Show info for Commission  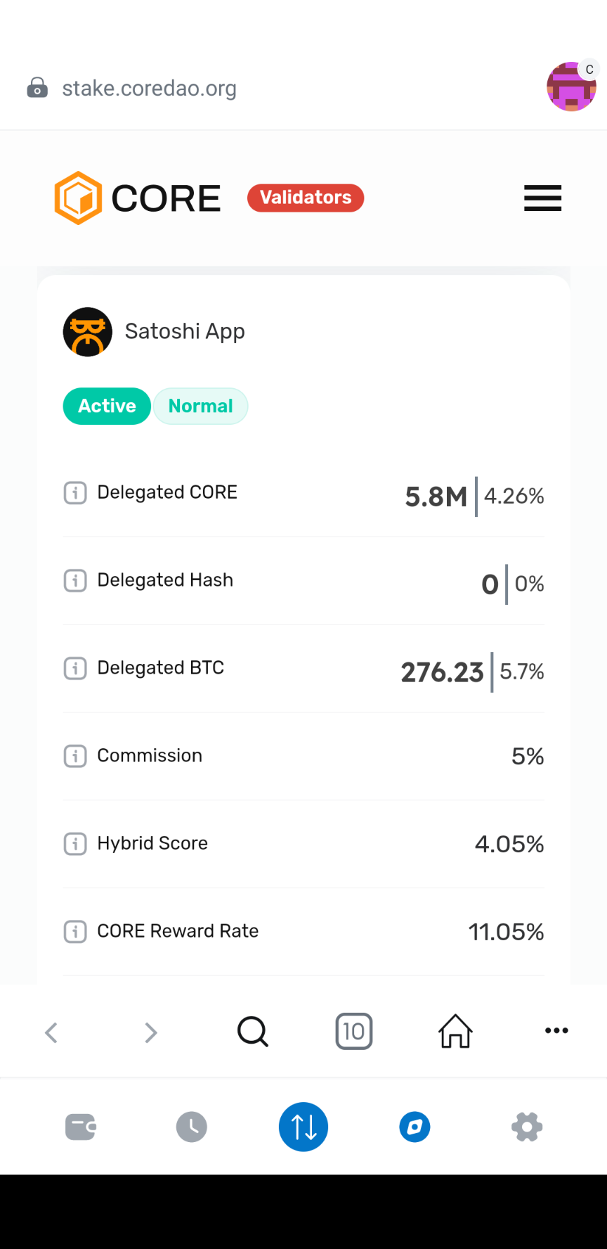75,756
